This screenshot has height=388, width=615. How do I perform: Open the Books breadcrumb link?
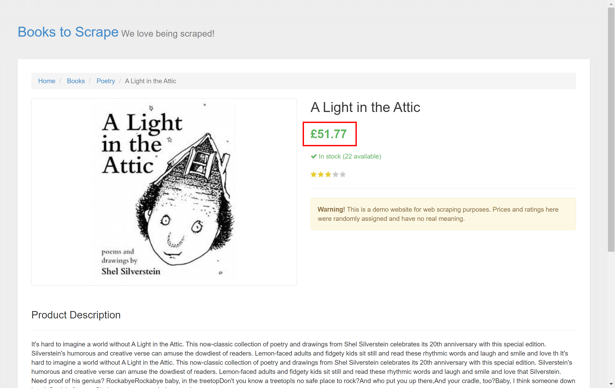point(76,81)
